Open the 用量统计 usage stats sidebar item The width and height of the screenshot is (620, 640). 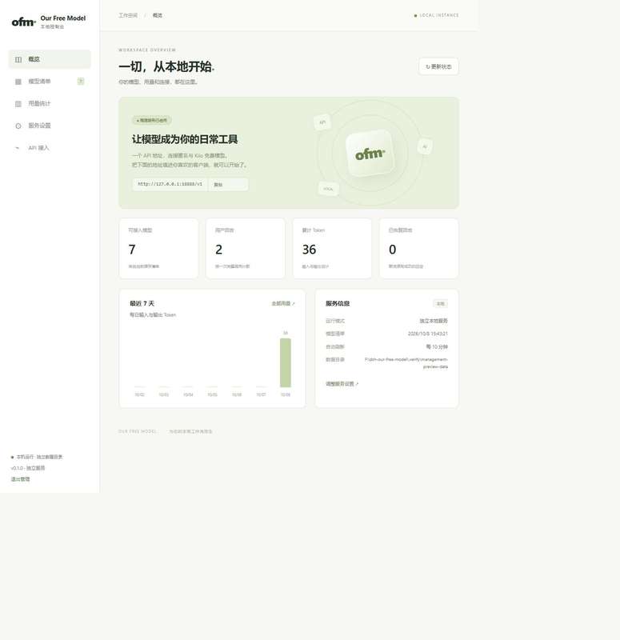click(50, 103)
